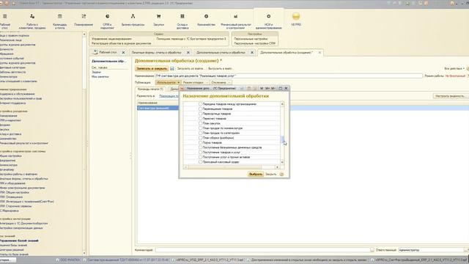Click the M calculator memory icon in dialog title
The image size is (469, 264).
(x=262, y=88)
